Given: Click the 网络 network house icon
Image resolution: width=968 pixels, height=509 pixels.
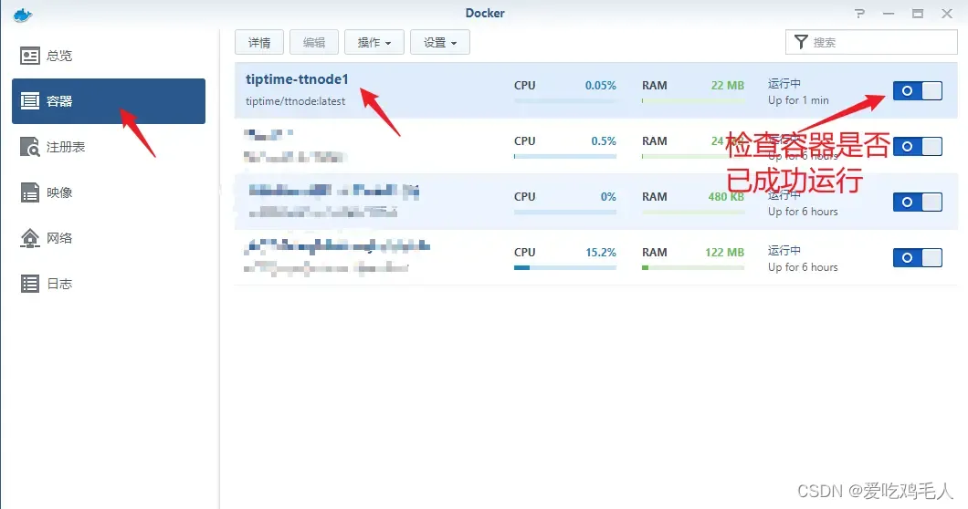Looking at the screenshot, I should (x=29, y=238).
